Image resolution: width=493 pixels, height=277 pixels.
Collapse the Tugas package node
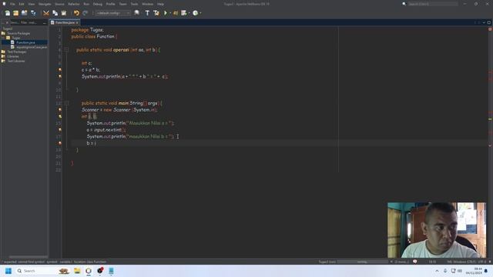click(x=3, y=38)
